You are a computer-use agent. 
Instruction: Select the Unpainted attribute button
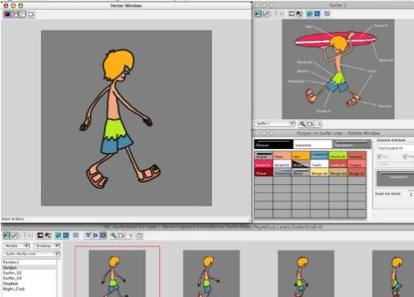click(313, 144)
